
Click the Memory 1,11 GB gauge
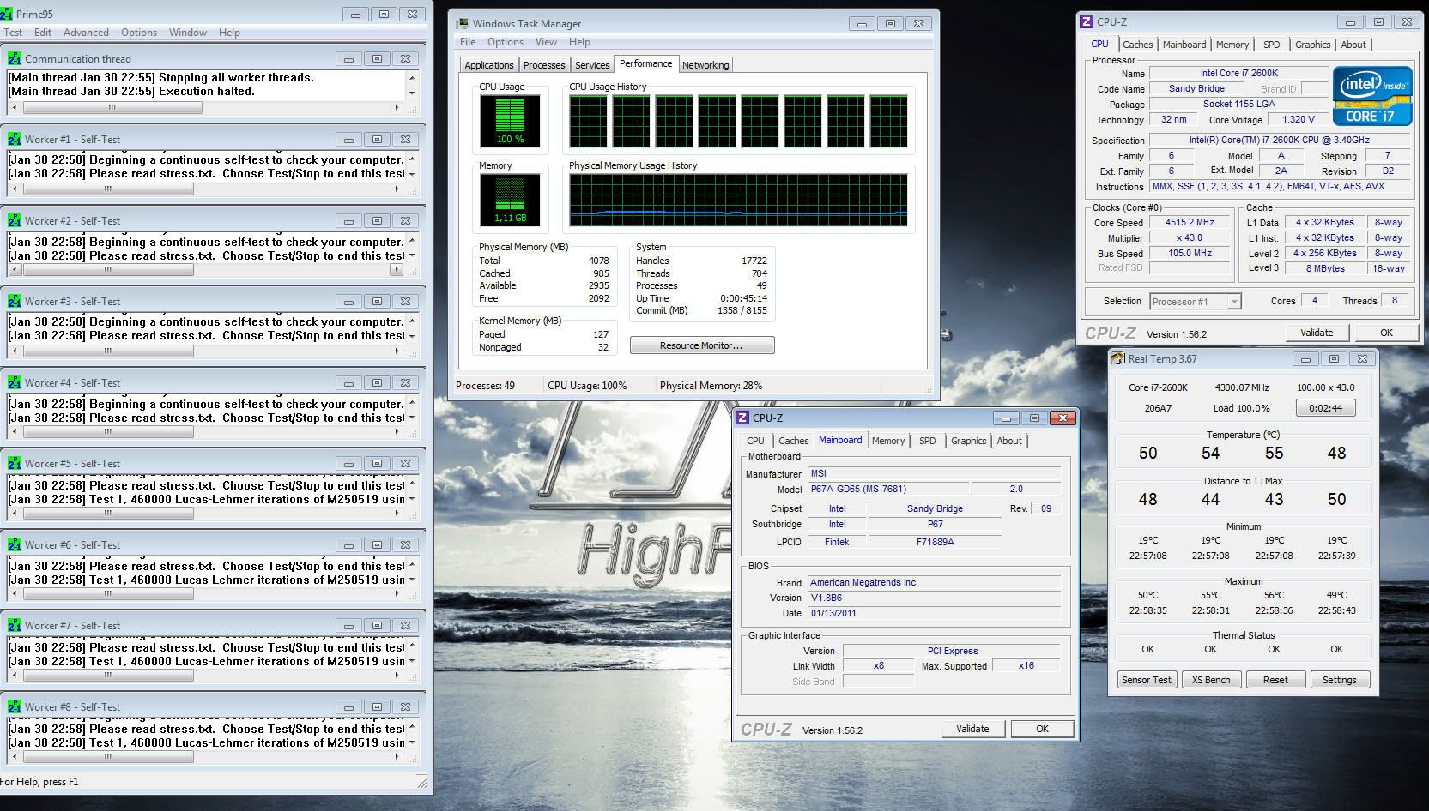coord(510,200)
